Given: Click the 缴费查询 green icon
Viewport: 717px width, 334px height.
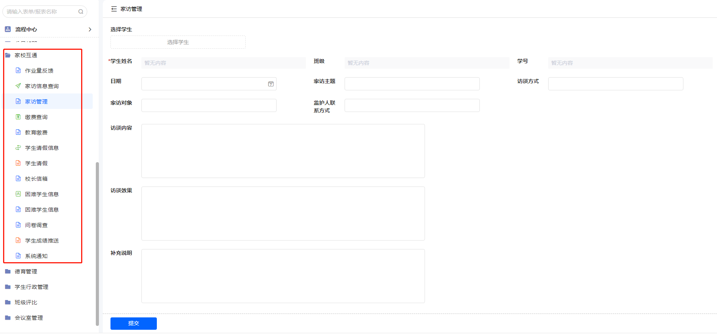Looking at the screenshot, I should (x=18, y=117).
